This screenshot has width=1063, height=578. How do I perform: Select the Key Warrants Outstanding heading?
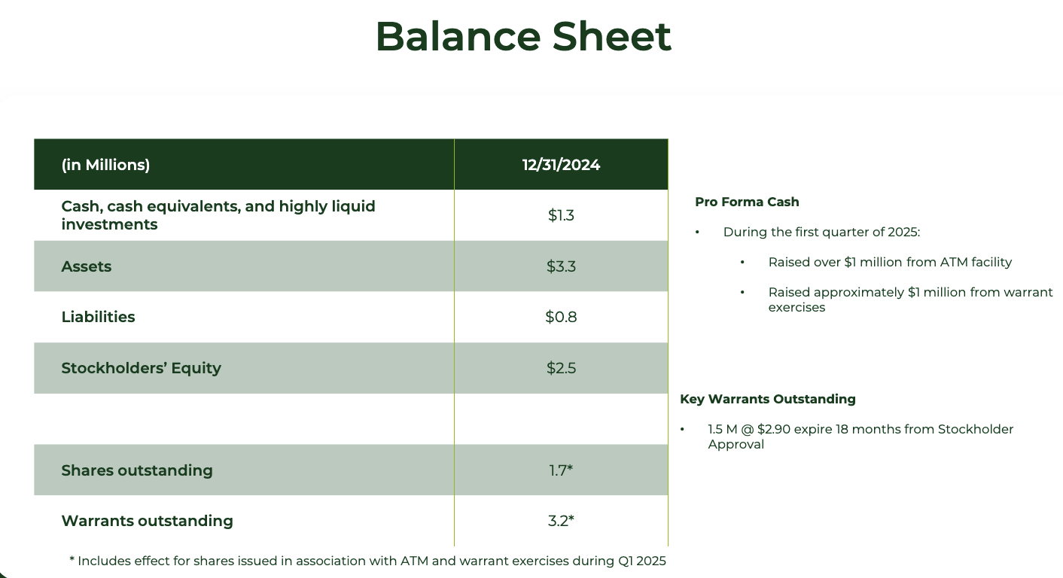(767, 399)
